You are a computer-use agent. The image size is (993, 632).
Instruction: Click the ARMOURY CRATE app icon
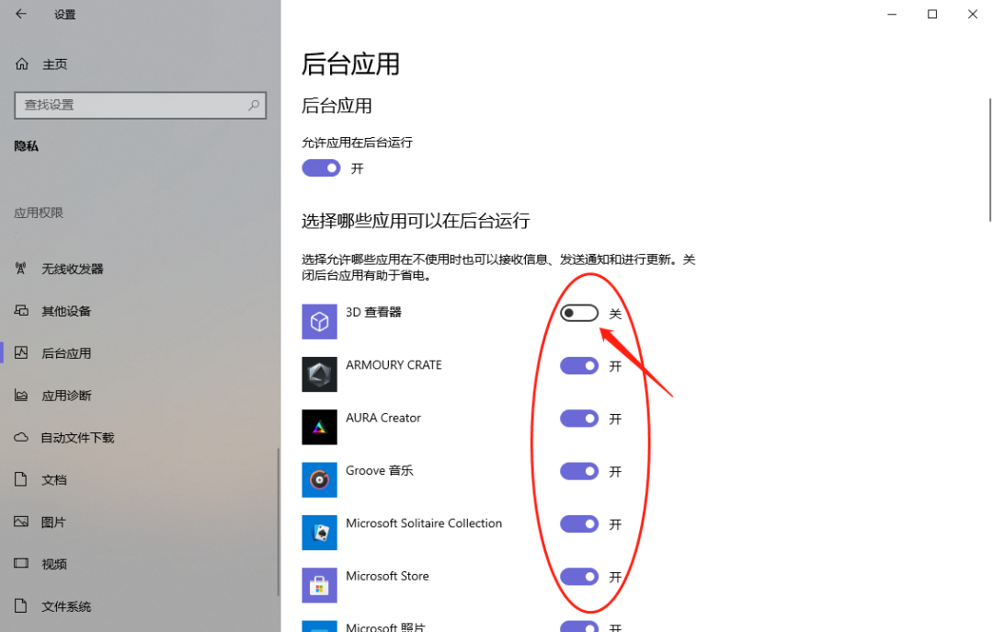coord(319,374)
